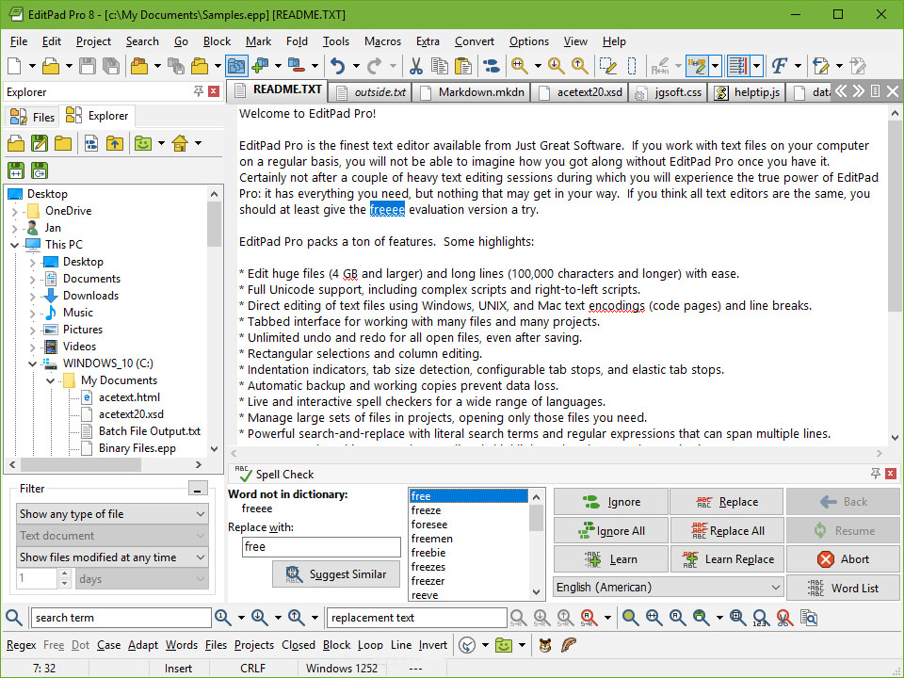The image size is (904, 678).
Task: Click the zoom search icon in main toolbar
Action: pos(520,66)
